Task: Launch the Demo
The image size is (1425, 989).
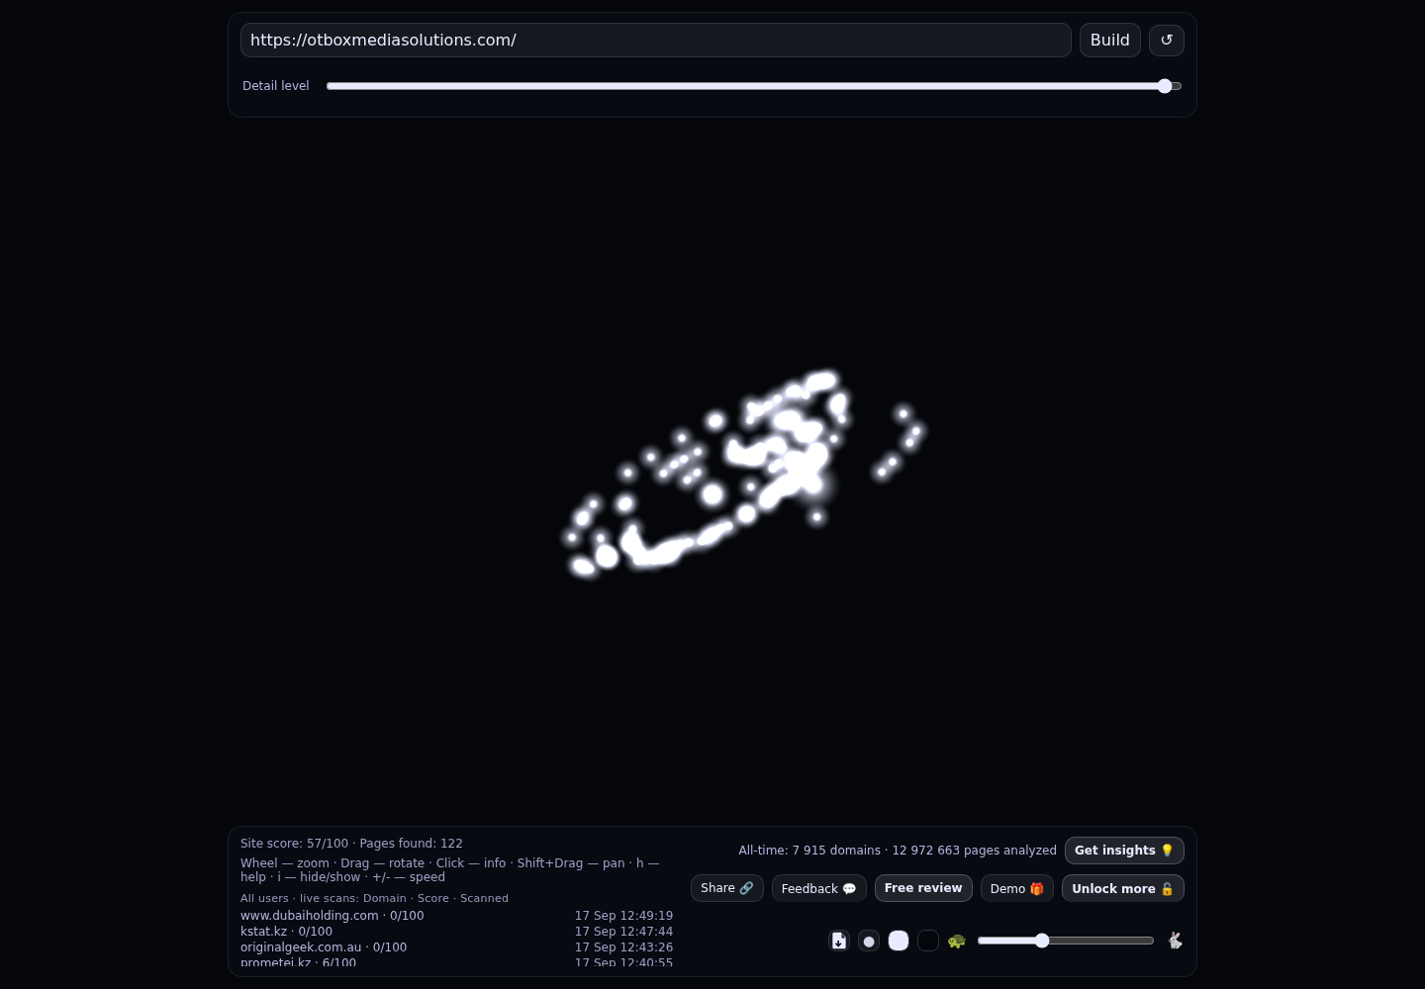Action: pyautogui.click(x=1017, y=888)
